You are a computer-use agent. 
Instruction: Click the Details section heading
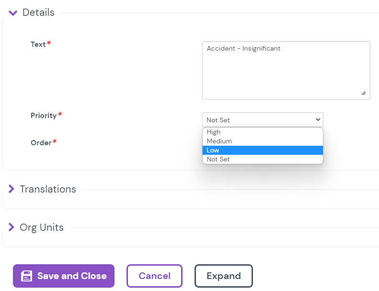pos(38,13)
